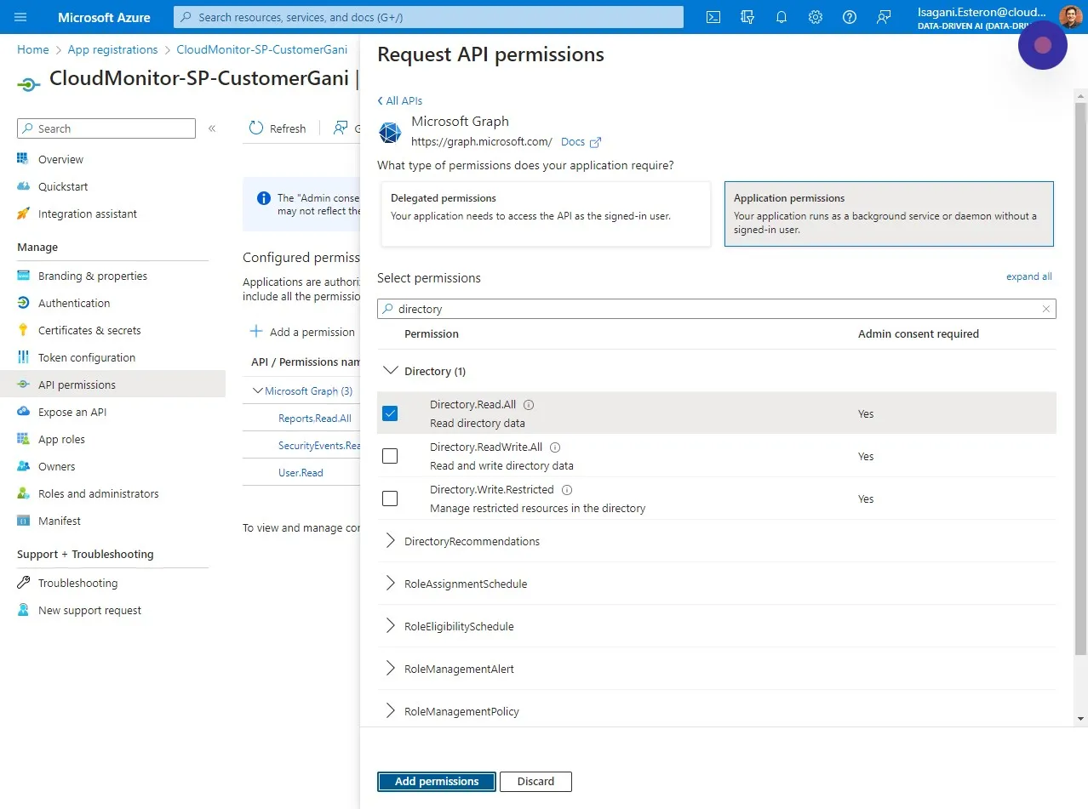The image size is (1088, 809).
Task: Click the Microsoft Graph logo icon
Action: (x=390, y=133)
